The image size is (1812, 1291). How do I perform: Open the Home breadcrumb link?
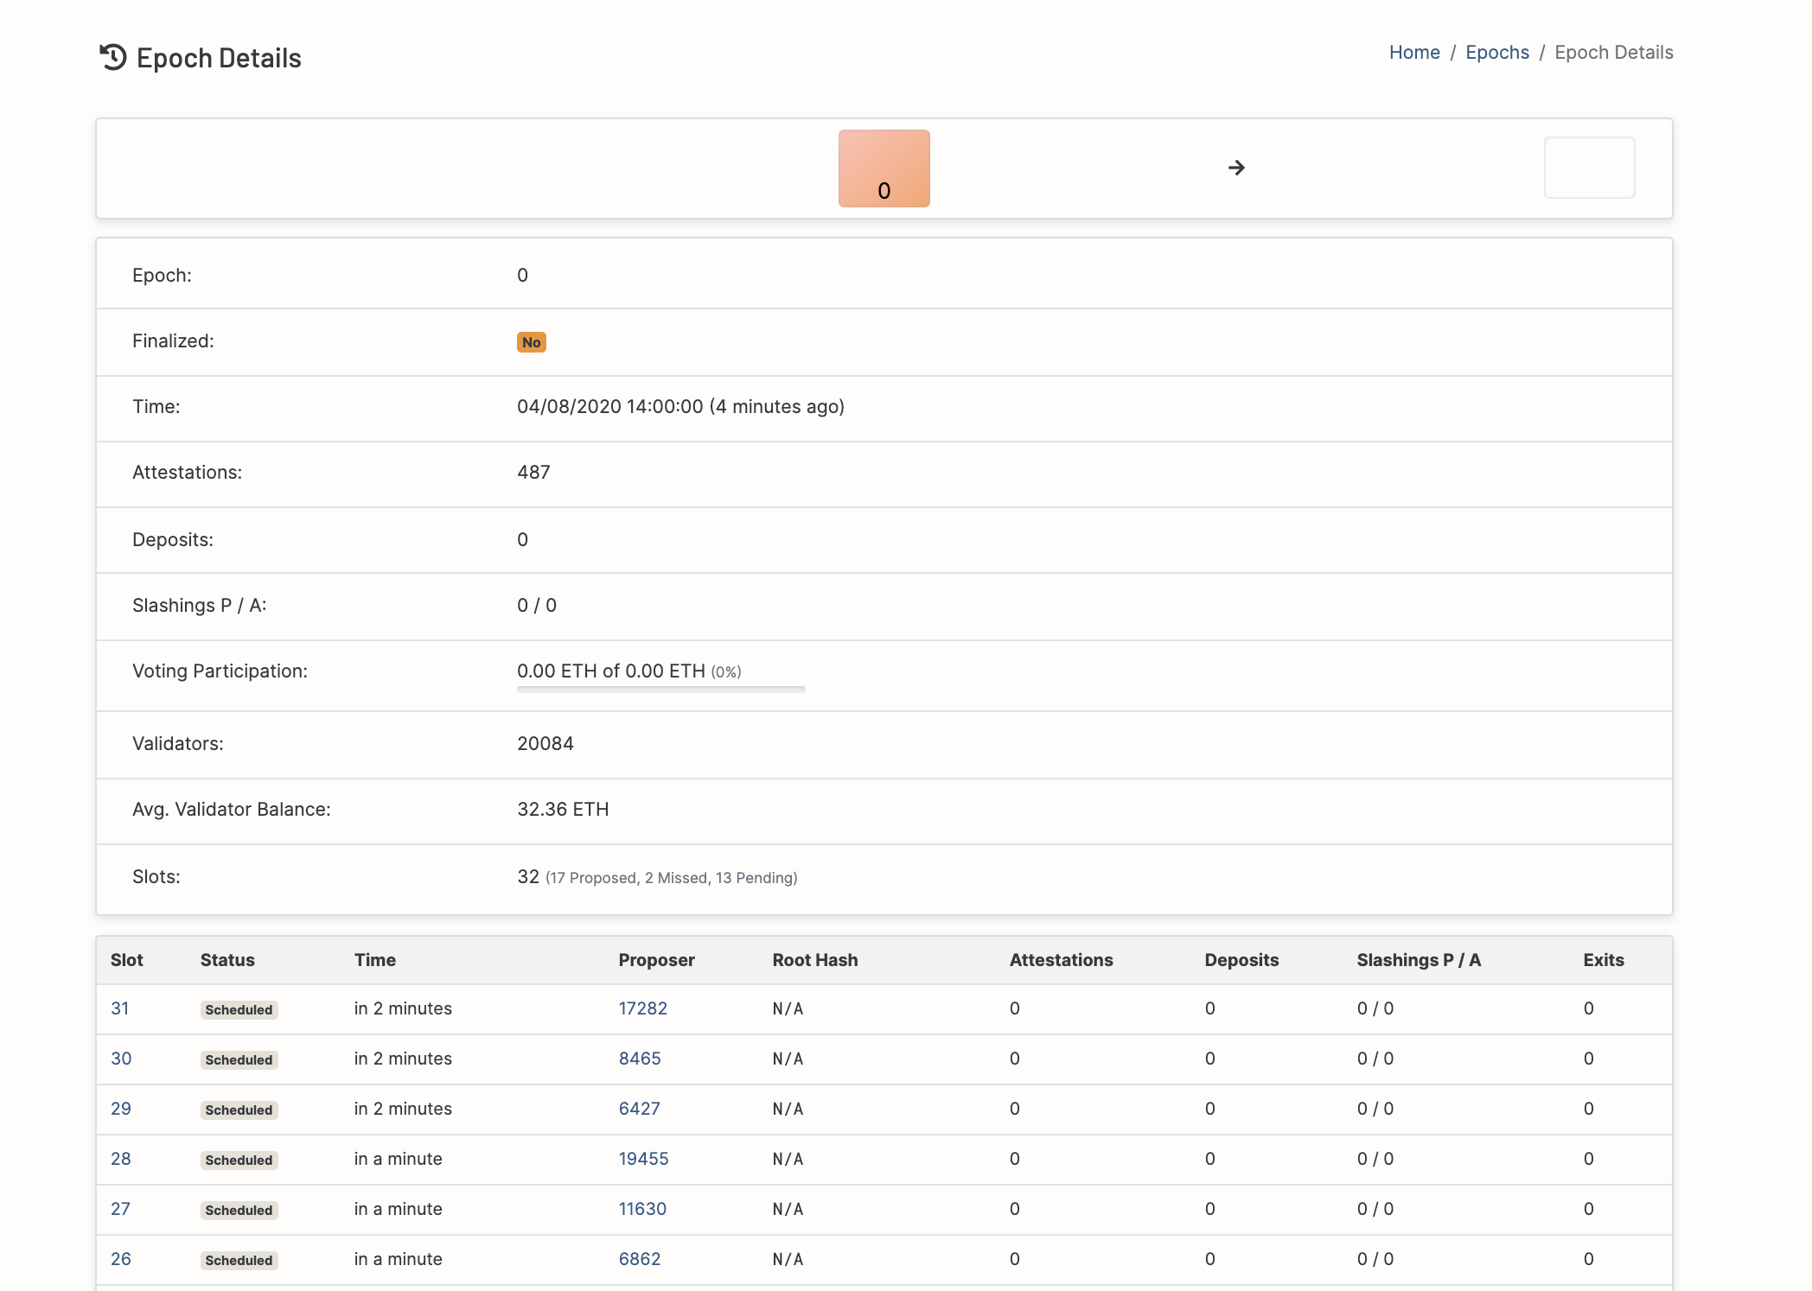(x=1414, y=53)
